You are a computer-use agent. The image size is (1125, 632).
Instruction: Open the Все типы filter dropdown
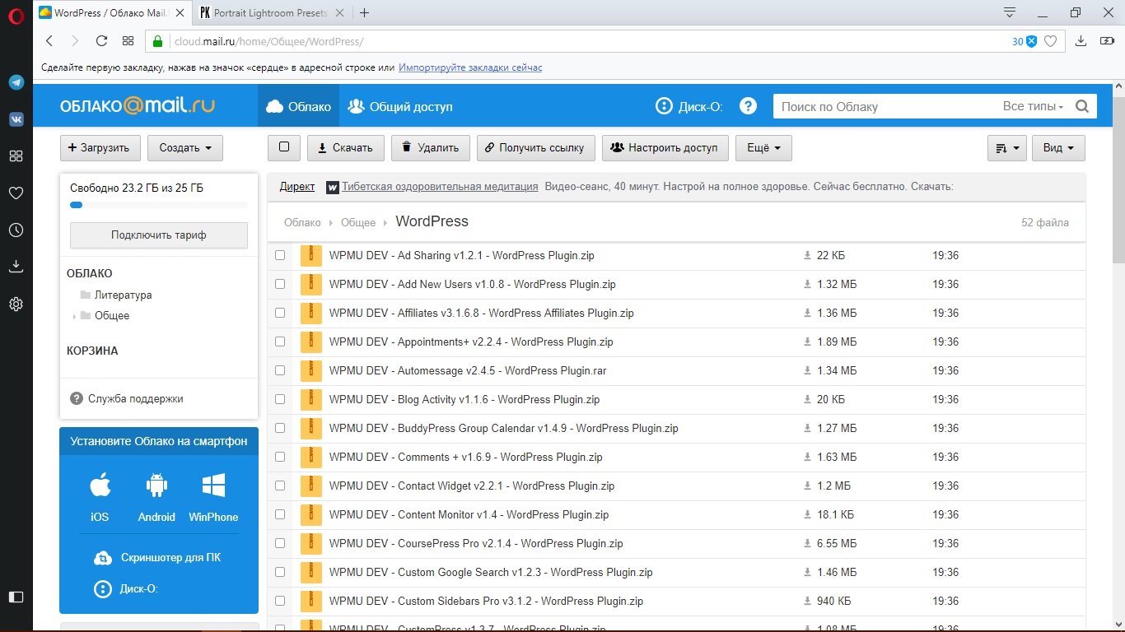click(1033, 106)
